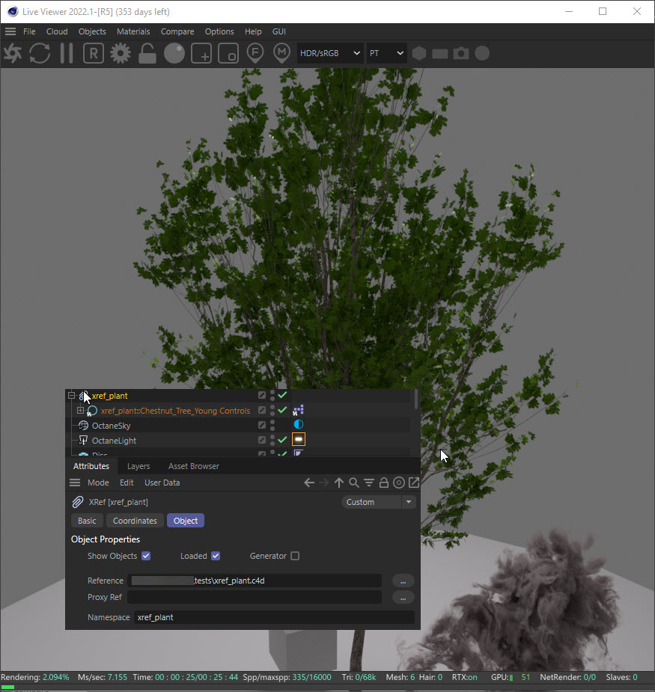Click the grey circle toolbar icon

tap(482, 53)
